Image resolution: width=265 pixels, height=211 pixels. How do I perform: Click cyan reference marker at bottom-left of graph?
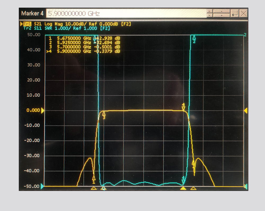click(x=42, y=186)
